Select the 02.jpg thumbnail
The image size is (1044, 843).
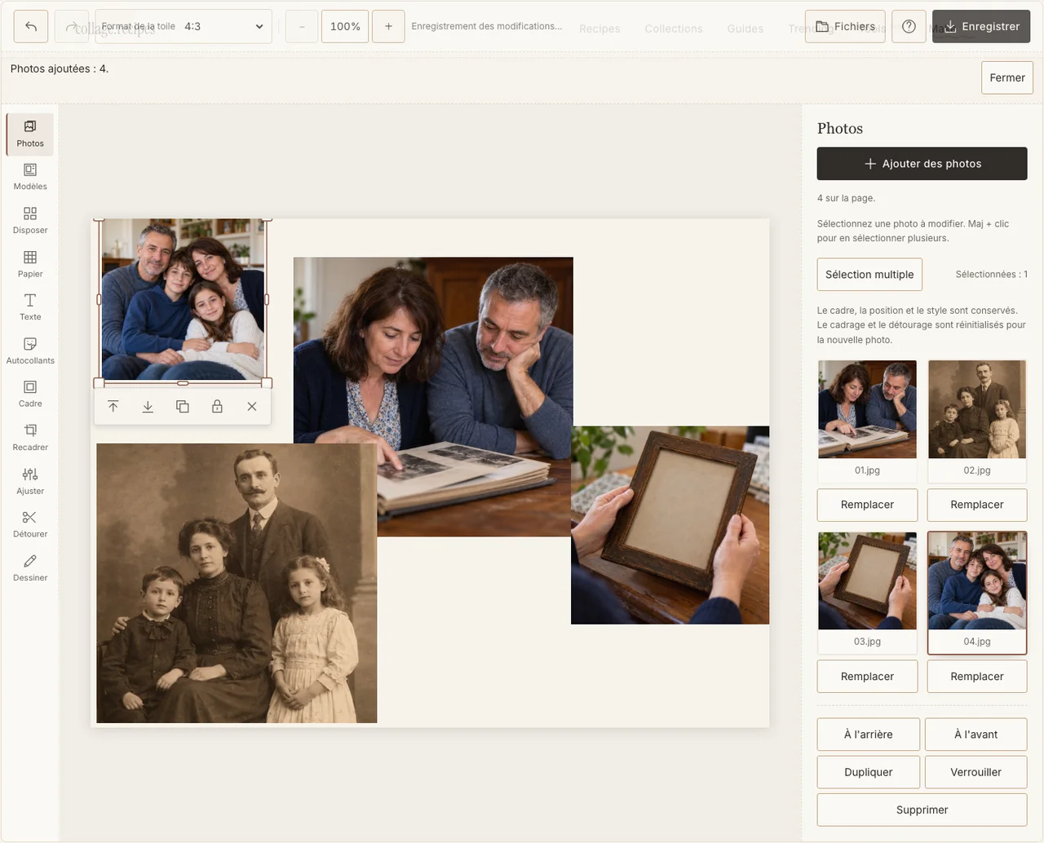tap(977, 421)
